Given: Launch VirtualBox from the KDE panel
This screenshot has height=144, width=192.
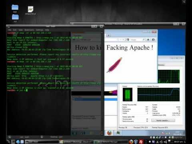Looking at the screenshot, I should [x=136, y=142].
